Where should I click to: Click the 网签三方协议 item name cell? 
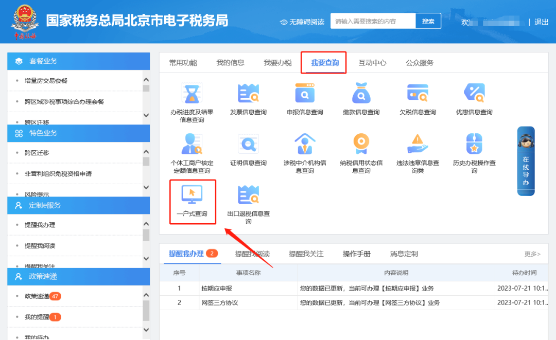(248, 303)
